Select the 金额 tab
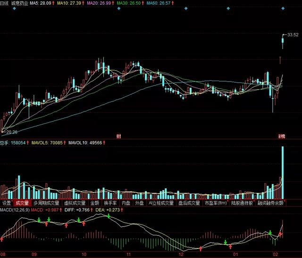 click(x=95, y=203)
